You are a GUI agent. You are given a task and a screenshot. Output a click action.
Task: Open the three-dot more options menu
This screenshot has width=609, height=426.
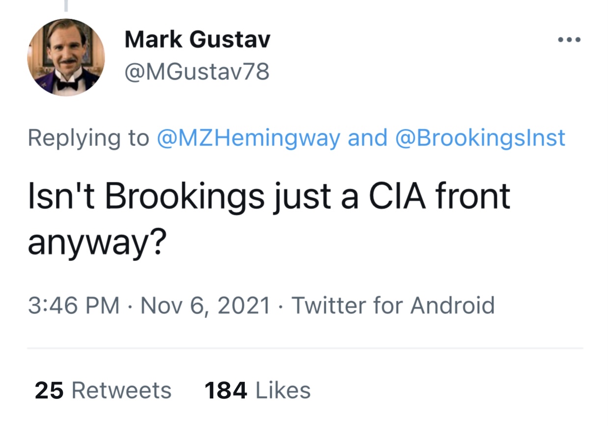pos(570,40)
